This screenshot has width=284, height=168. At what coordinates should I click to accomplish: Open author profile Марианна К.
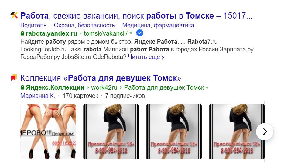(x=38, y=96)
